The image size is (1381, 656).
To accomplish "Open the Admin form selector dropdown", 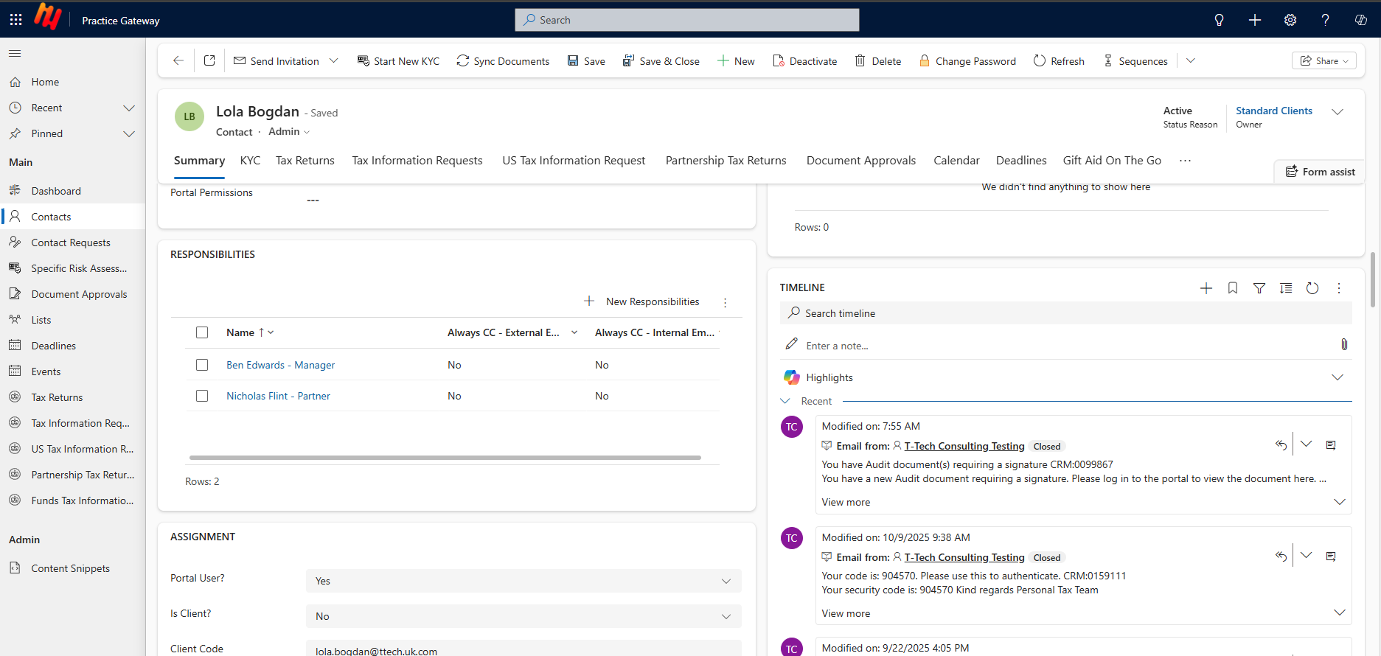I will [x=289, y=131].
